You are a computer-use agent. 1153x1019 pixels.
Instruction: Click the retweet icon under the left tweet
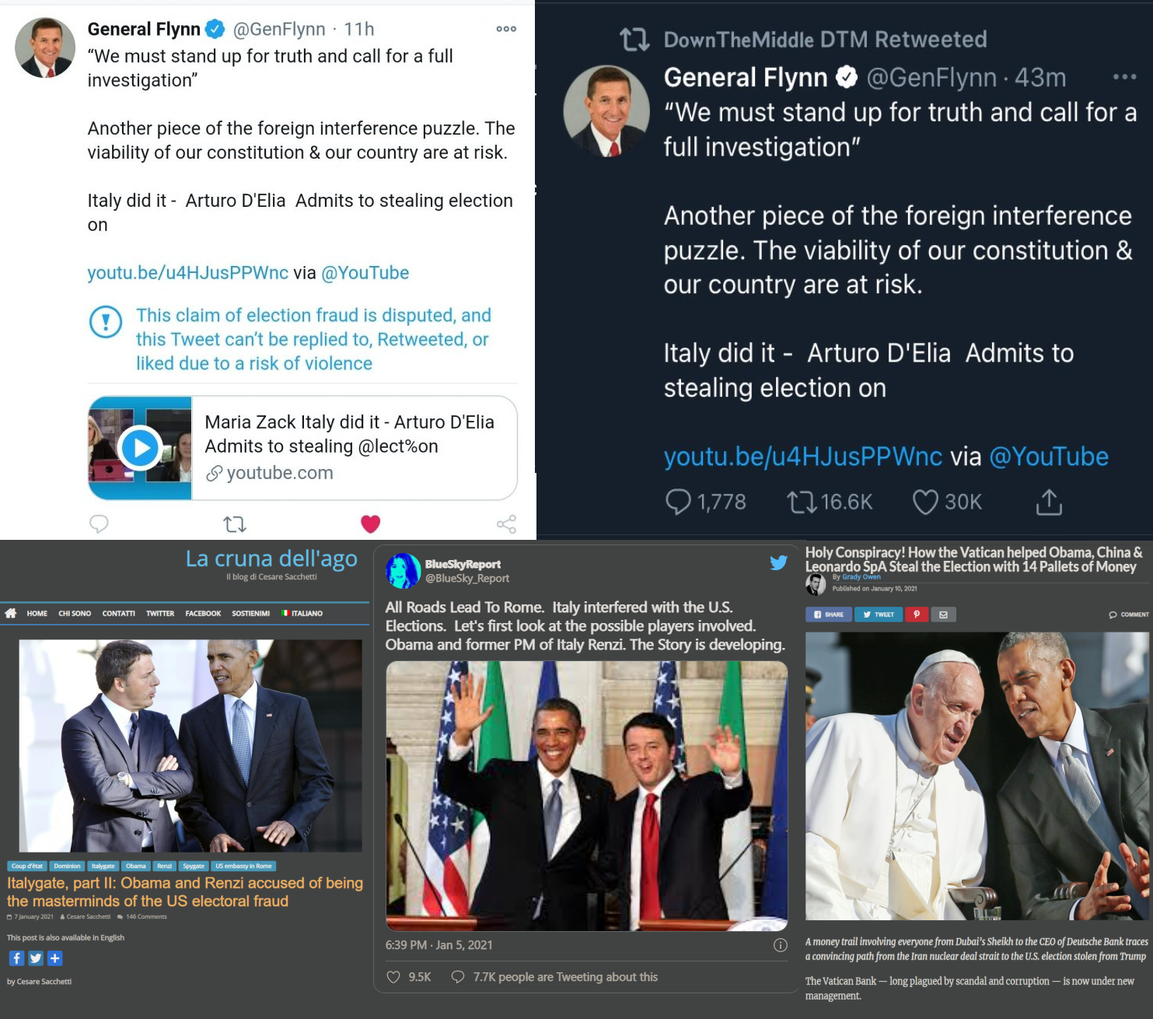tap(235, 524)
